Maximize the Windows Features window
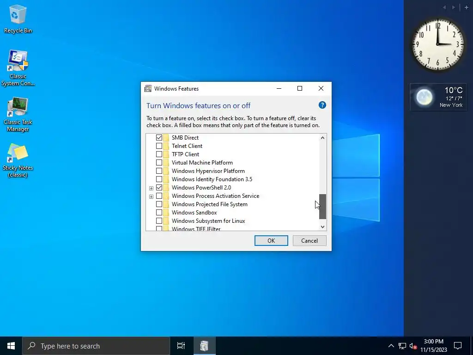Image resolution: width=473 pixels, height=355 pixels. tap(300, 88)
